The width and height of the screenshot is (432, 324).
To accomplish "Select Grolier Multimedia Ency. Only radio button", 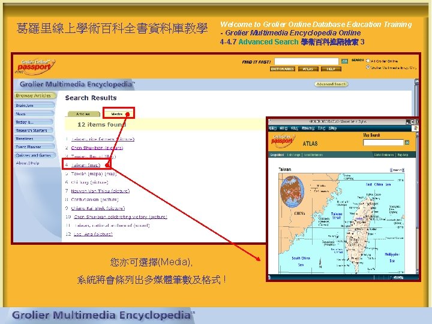I will point(368,67).
